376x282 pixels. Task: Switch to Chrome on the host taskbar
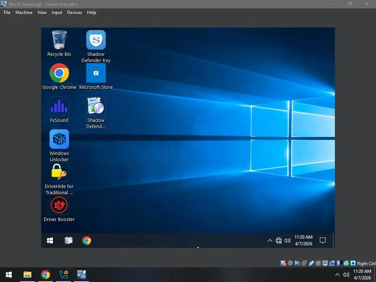(x=45, y=275)
